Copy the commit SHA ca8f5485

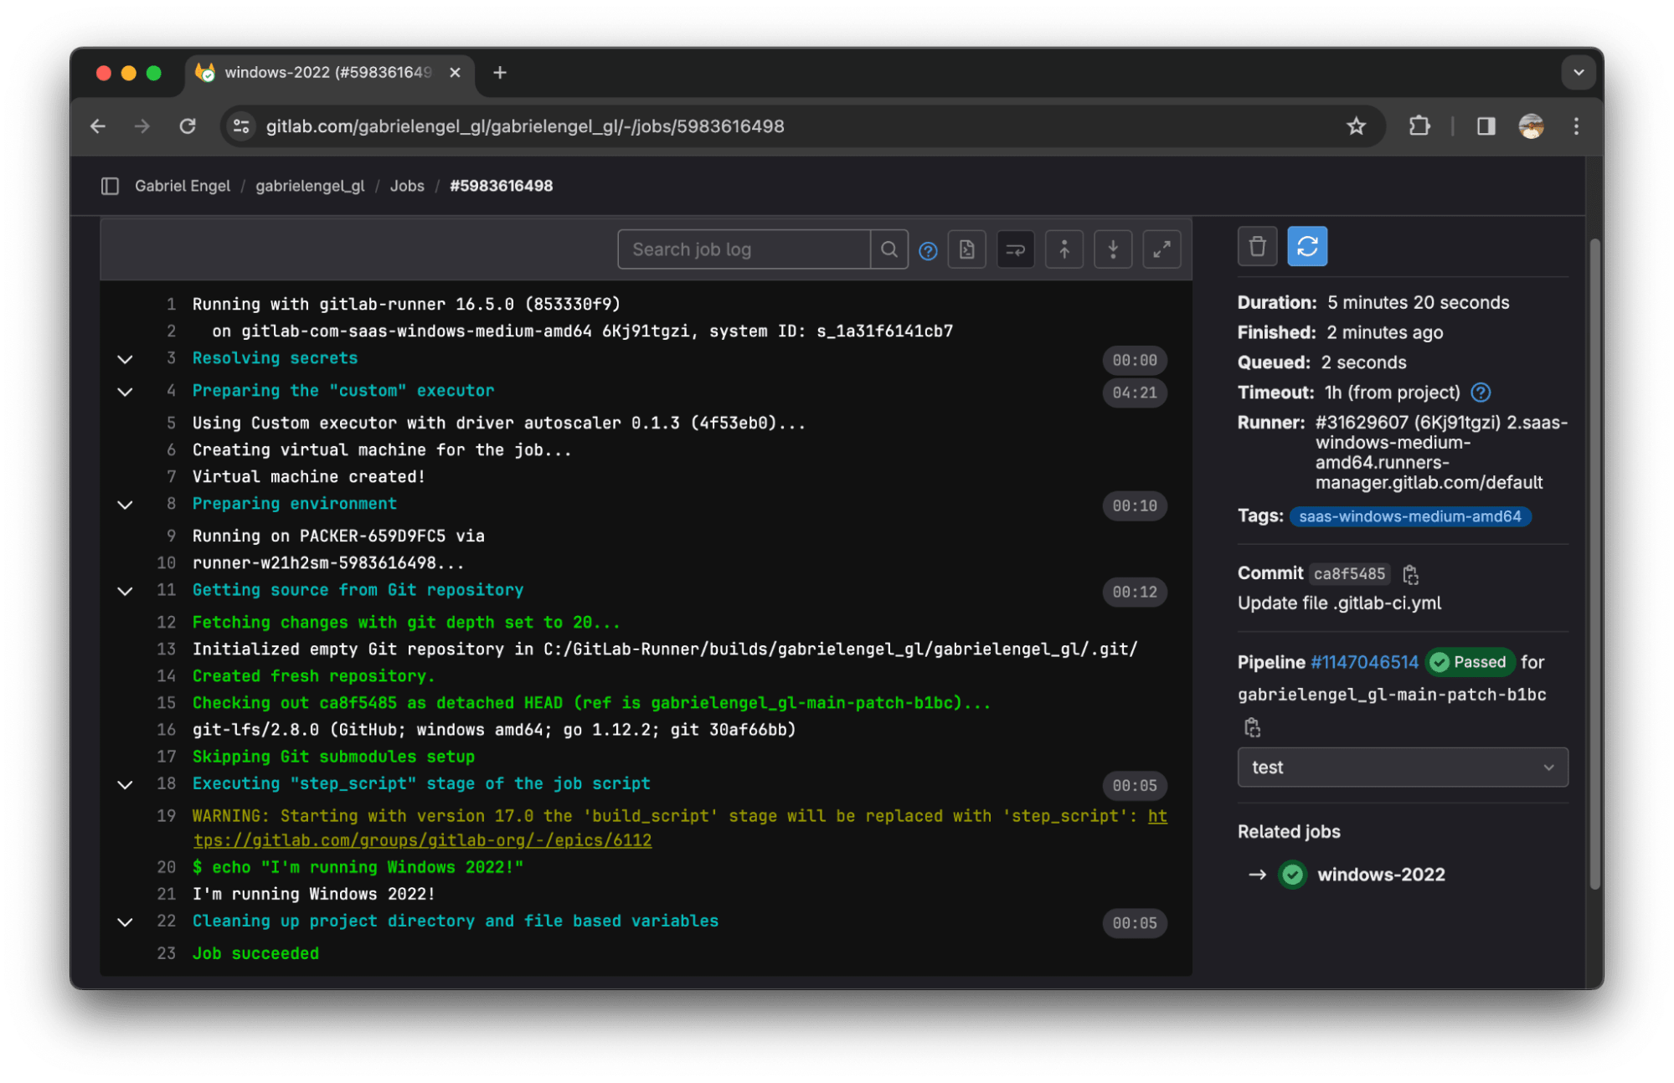[x=1411, y=574]
